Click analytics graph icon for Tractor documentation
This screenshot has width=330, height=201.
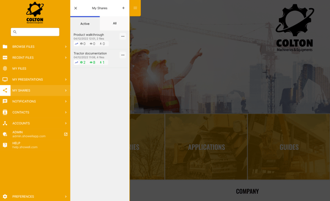(x=76, y=63)
